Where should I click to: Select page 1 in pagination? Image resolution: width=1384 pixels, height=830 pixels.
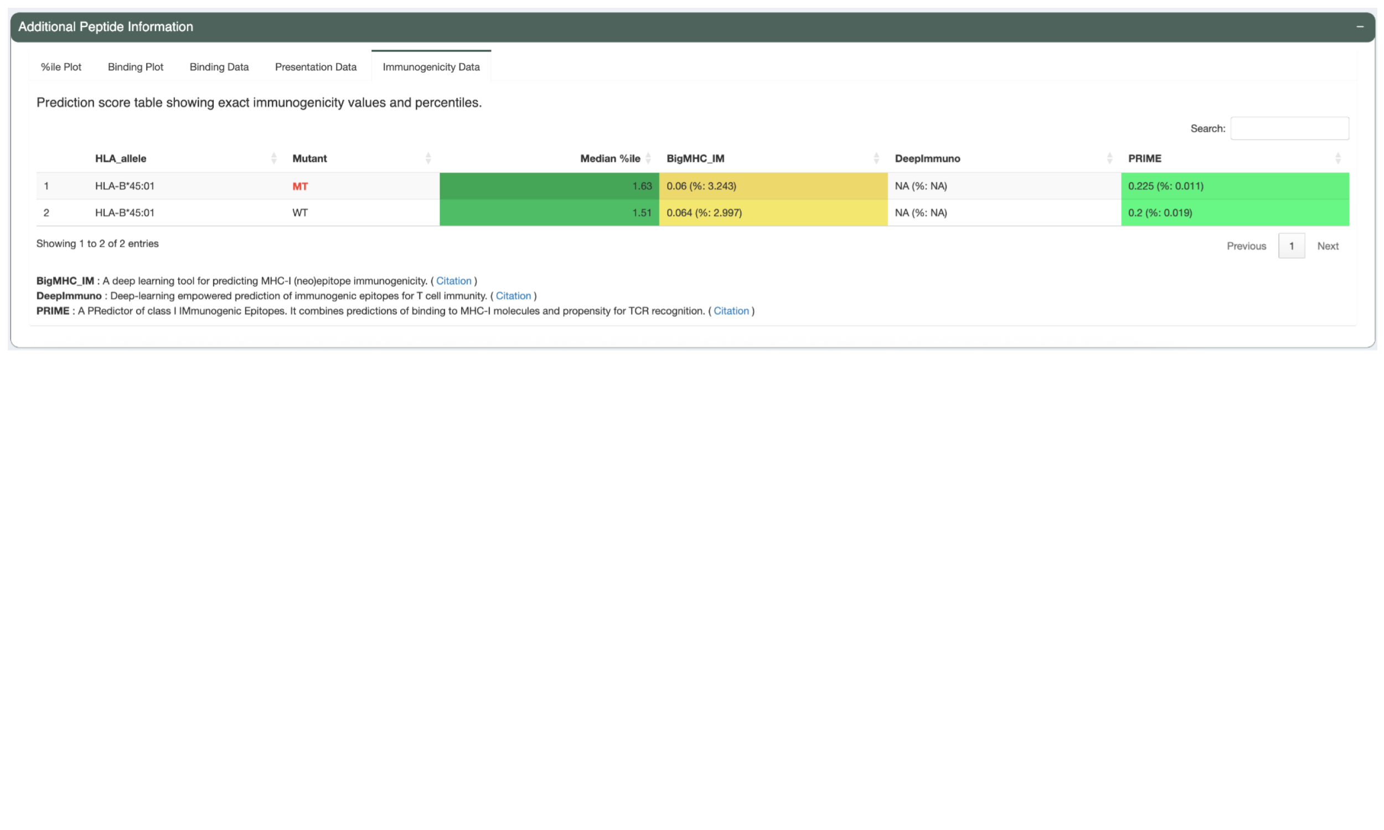(x=1291, y=246)
